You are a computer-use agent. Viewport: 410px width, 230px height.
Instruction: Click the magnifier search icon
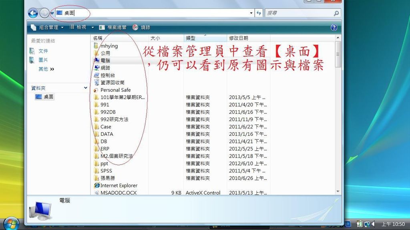coord(336,13)
